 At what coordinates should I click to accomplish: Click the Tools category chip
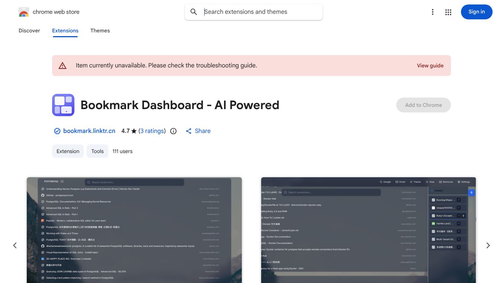(x=97, y=151)
